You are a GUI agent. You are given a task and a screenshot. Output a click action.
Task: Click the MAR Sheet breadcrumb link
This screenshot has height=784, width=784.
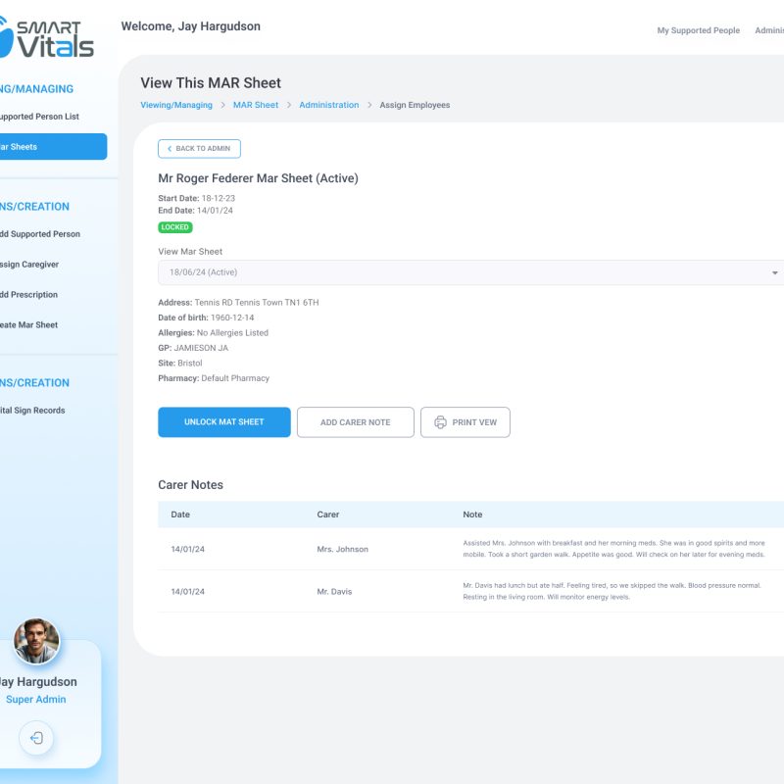[255, 105]
